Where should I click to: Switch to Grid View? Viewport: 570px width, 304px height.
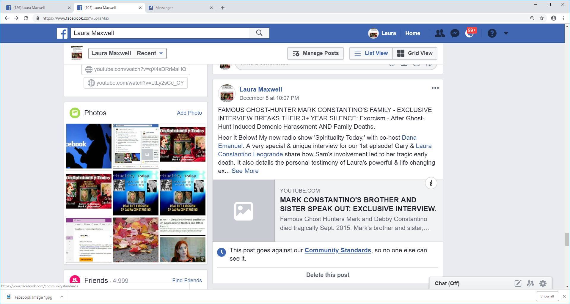415,53
